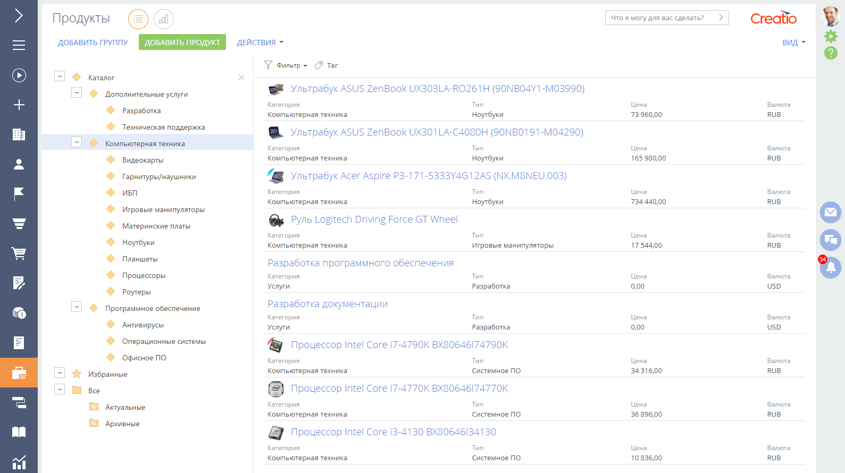Viewport: 845px width, 473px height.
Task: Open Ультрабук Acer Aspire P3-171 link
Action: [x=429, y=176]
